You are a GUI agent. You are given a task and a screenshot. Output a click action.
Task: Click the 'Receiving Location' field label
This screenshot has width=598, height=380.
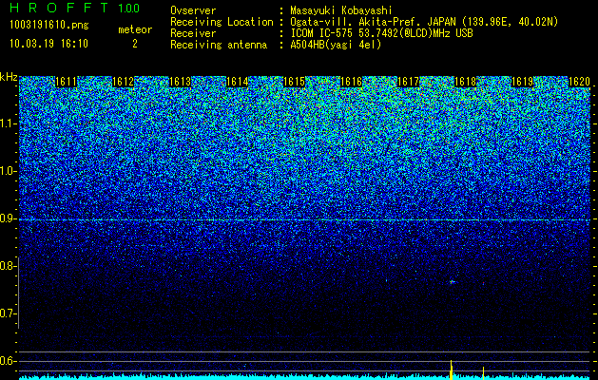(222, 22)
